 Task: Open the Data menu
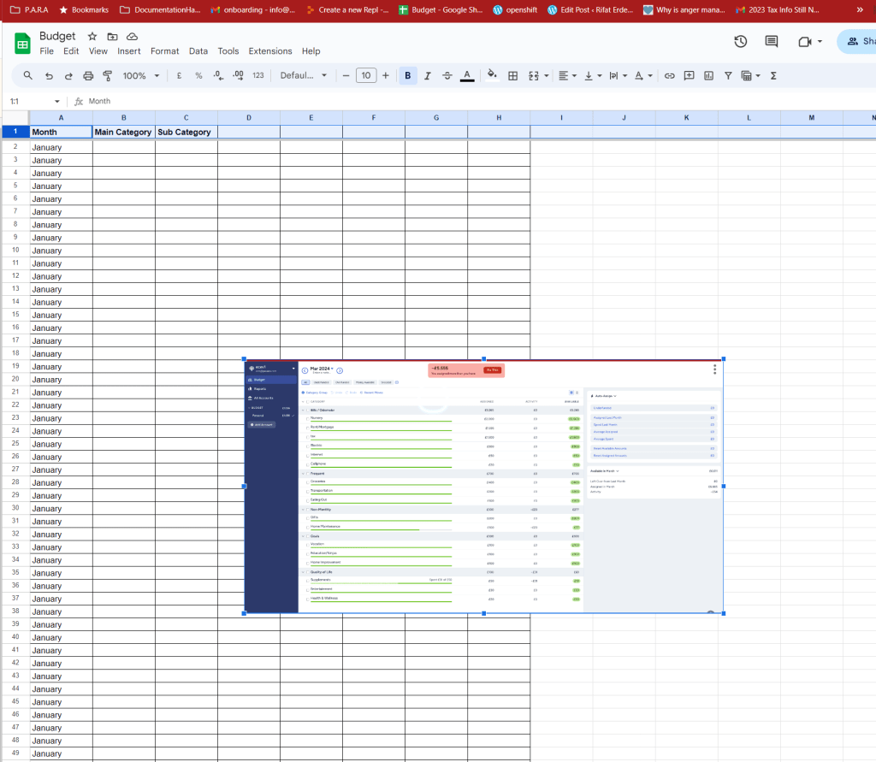[x=198, y=50]
